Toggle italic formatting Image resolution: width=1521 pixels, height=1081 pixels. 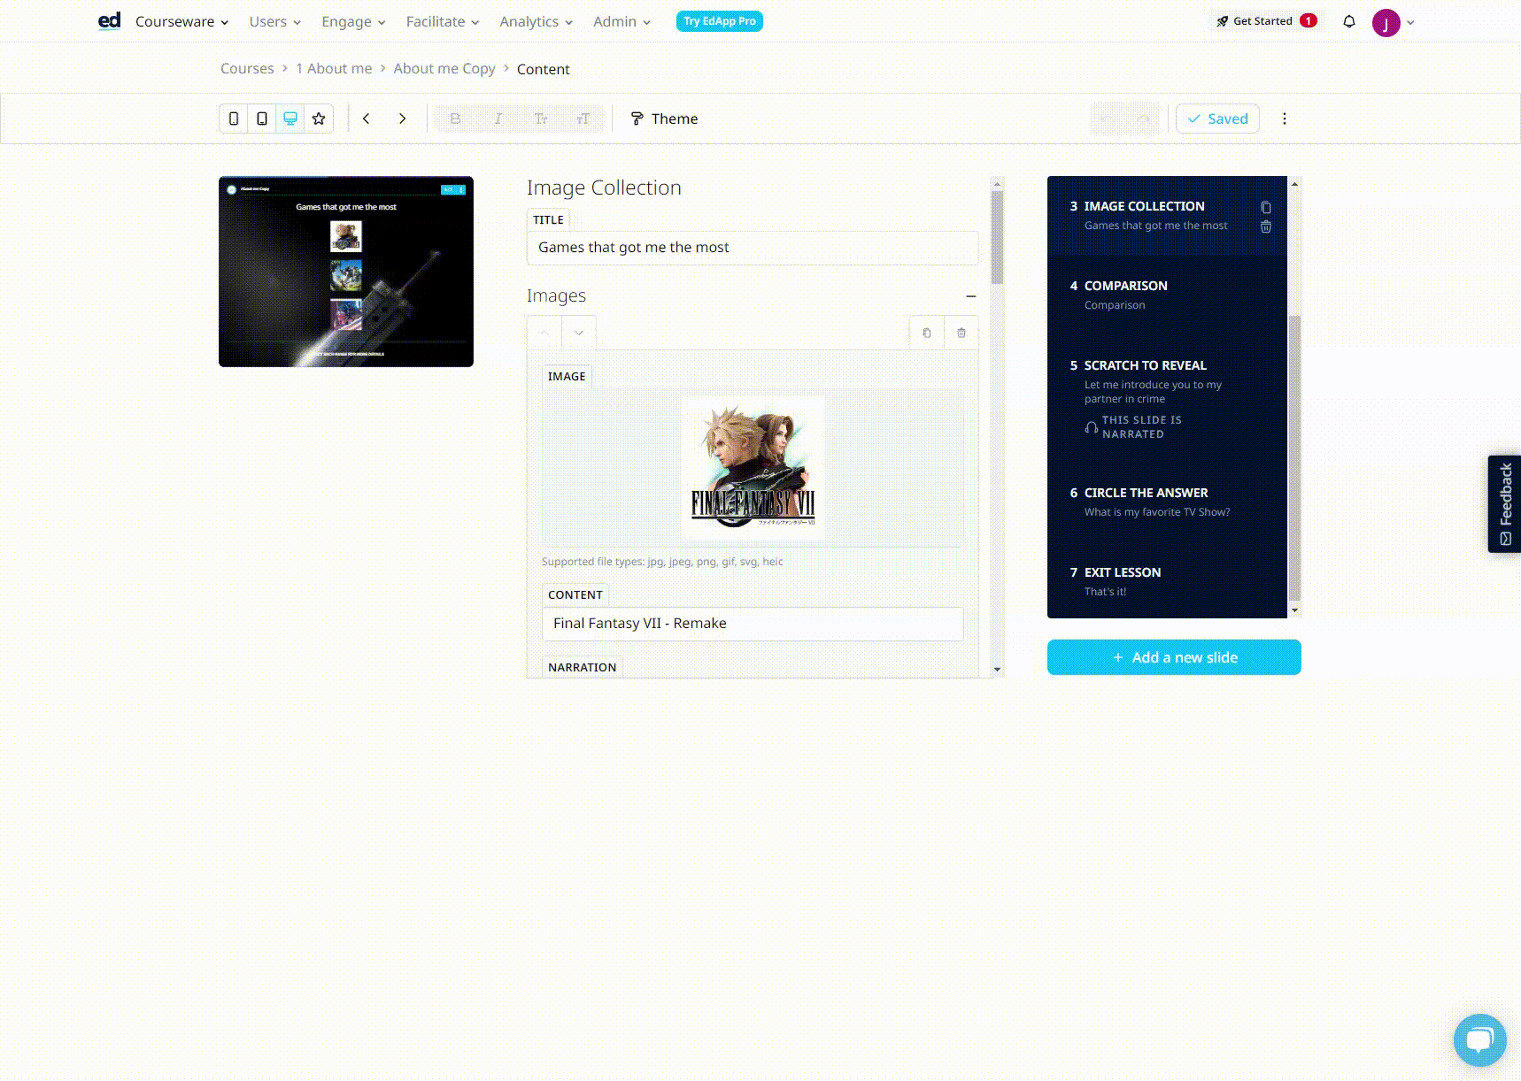[498, 119]
